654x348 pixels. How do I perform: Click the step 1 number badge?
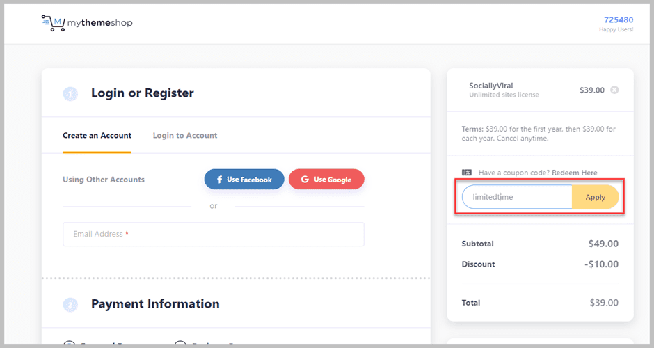point(70,93)
